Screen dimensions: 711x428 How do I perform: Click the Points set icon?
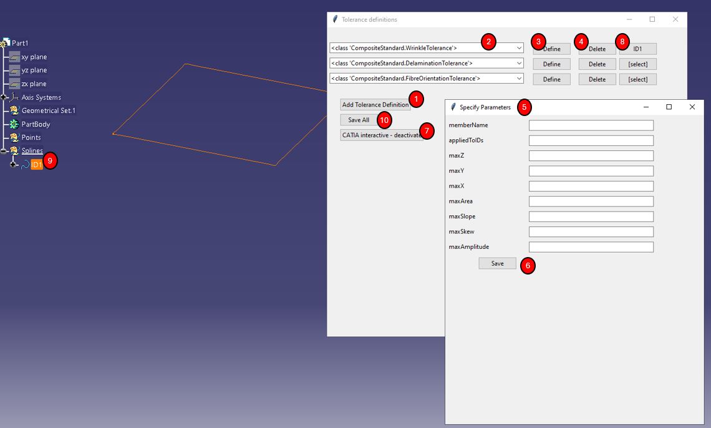(14, 137)
